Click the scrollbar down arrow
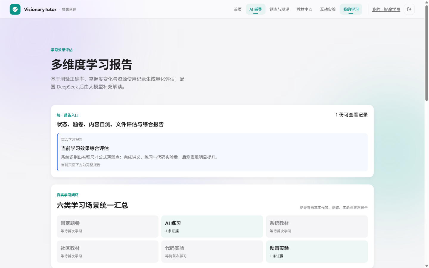This screenshot has width=429, height=268. [x=427, y=266]
